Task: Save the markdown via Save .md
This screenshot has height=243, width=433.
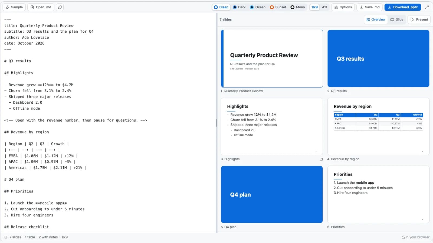Action: (369, 7)
